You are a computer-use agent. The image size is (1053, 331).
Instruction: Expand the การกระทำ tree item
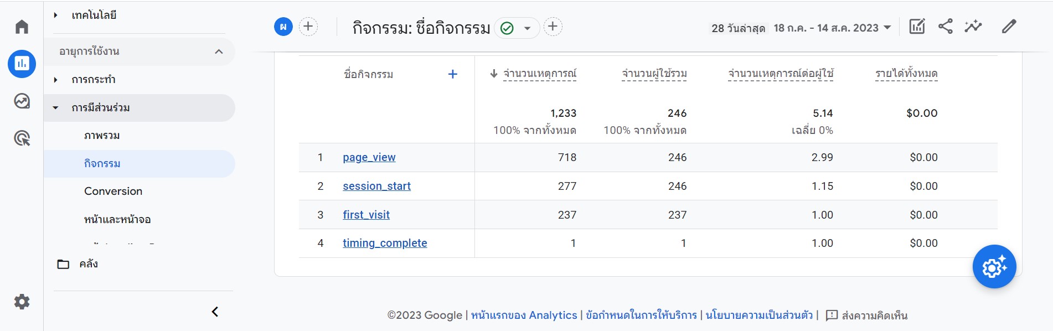pos(55,80)
